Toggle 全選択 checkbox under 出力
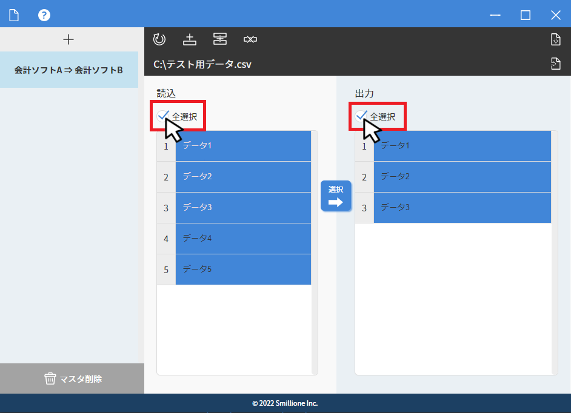 (361, 116)
